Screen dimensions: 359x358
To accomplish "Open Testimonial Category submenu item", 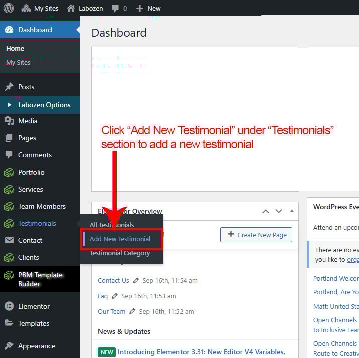I will pos(120,253).
